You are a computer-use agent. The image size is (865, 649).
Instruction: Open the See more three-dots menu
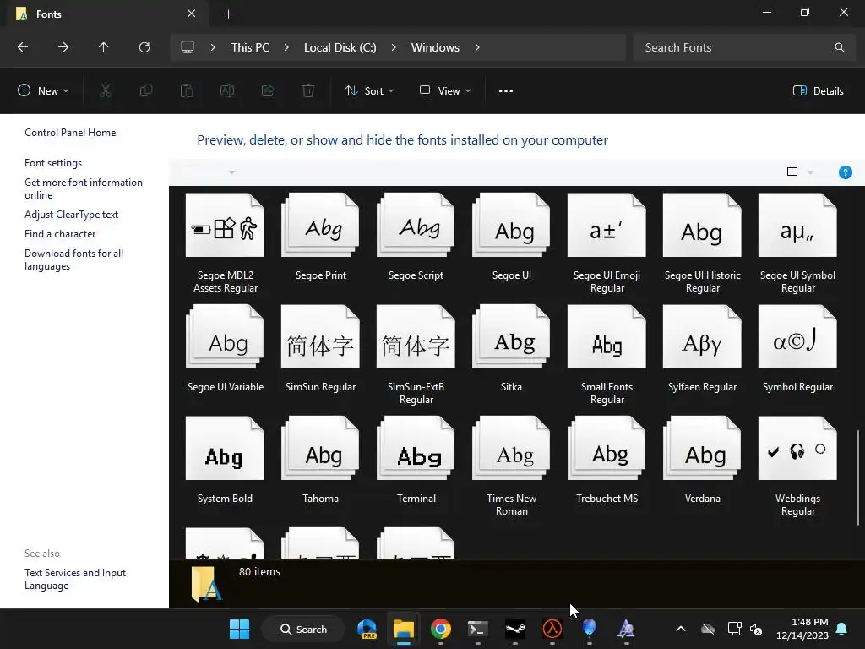pos(506,91)
